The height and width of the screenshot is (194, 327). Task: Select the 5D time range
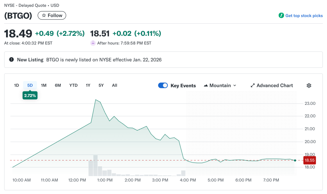[30, 85]
